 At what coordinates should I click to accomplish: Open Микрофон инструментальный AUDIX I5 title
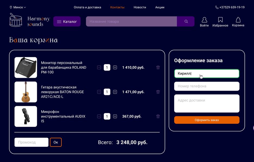tap(63, 116)
